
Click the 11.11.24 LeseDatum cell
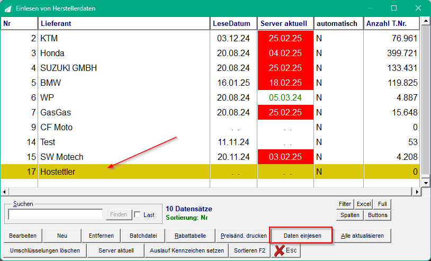(234, 142)
